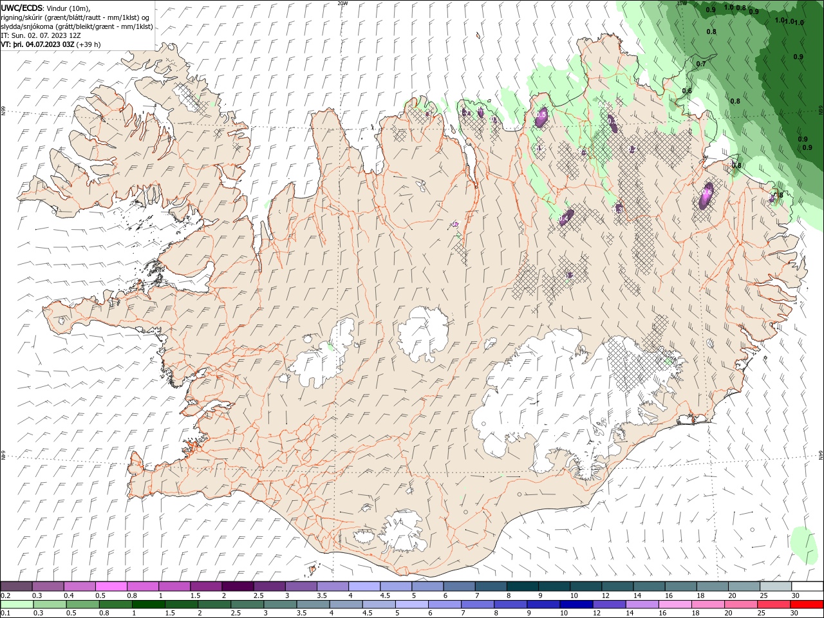Screen dimensions: 824x618
Task: Select the 0.2 dusky purple snow-scale swatch
Action: coord(17,586)
